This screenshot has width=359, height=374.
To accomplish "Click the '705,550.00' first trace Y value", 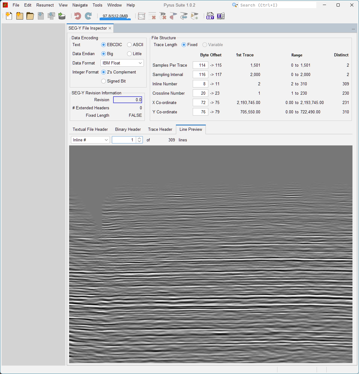I will tap(250, 112).
